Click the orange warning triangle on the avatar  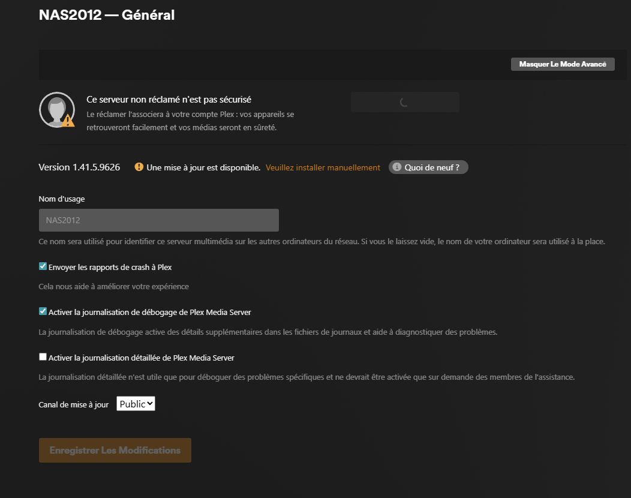pos(68,121)
